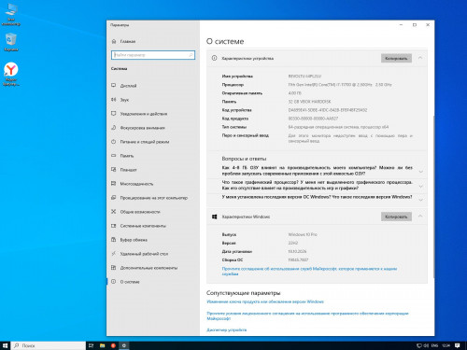Click Проецирование на этот компьютер icon
The height and width of the screenshot is (350, 467).
(114, 198)
